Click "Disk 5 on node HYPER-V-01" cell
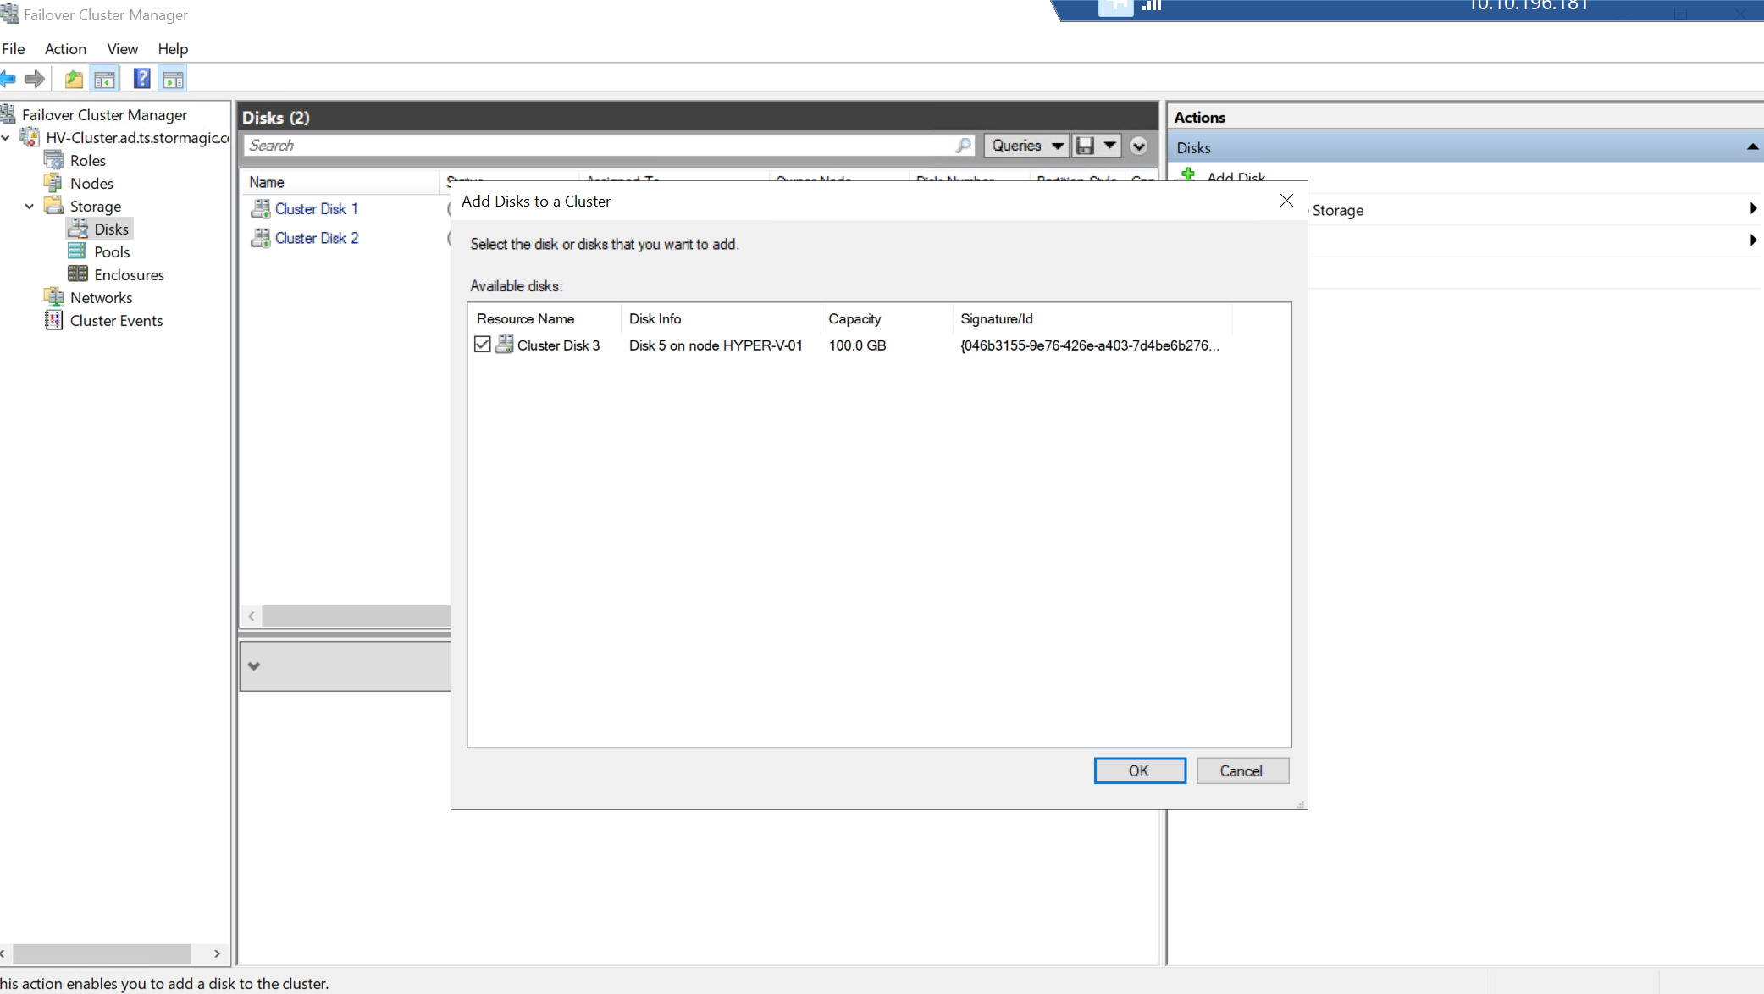This screenshot has height=994, width=1764. tap(716, 345)
